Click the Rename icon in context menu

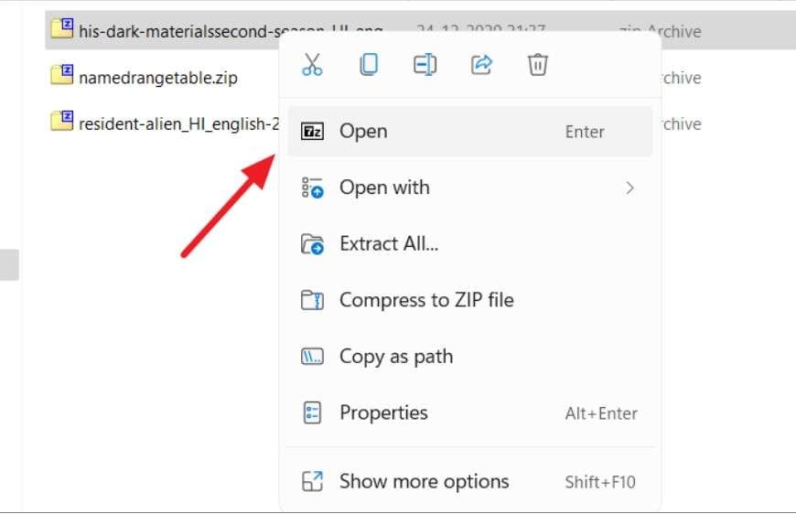point(425,64)
